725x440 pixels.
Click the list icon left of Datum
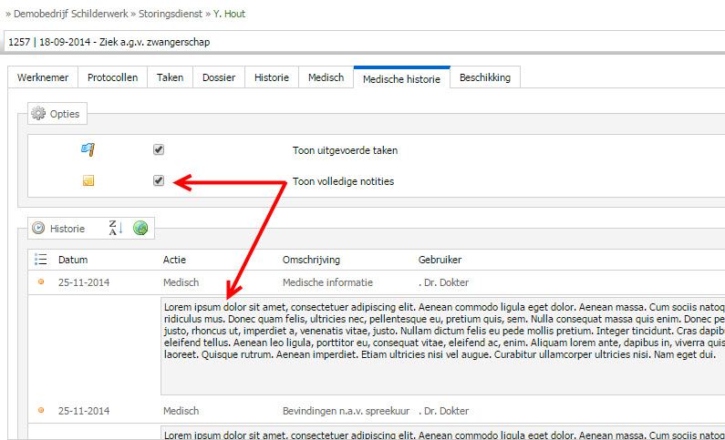click(x=41, y=260)
